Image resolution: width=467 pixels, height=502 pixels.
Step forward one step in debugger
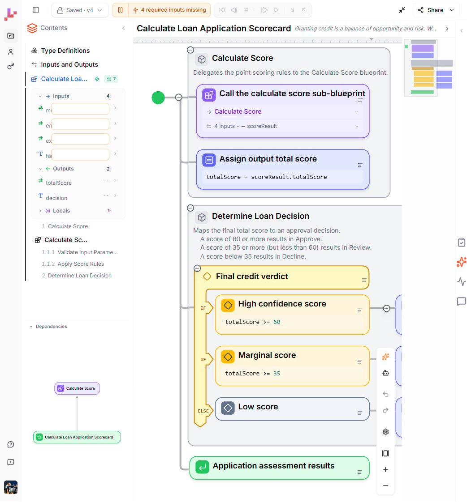click(264, 10)
